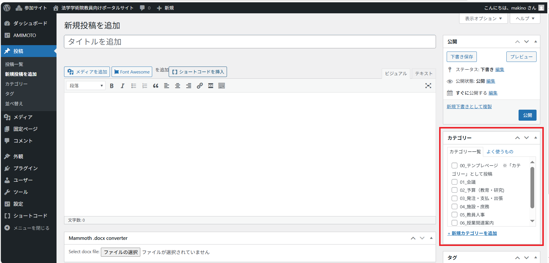
Task: Tick the 05_教員人事 category checkbox
Action: point(455,215)
